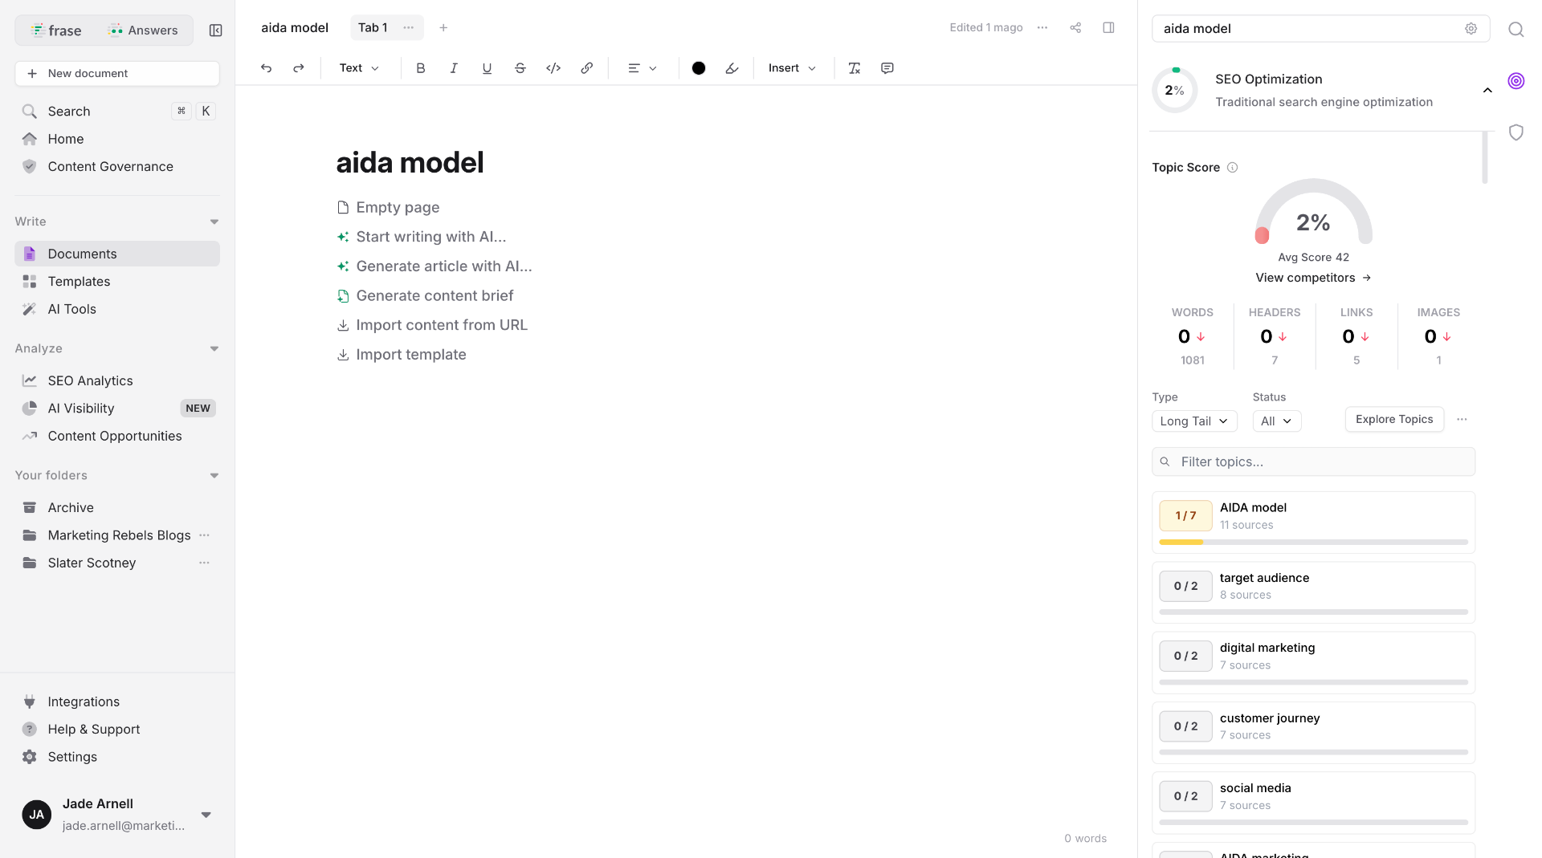The image size is (1542, 858).
Task: Switch to the Answers tab
Action: [x=143, y=30]
